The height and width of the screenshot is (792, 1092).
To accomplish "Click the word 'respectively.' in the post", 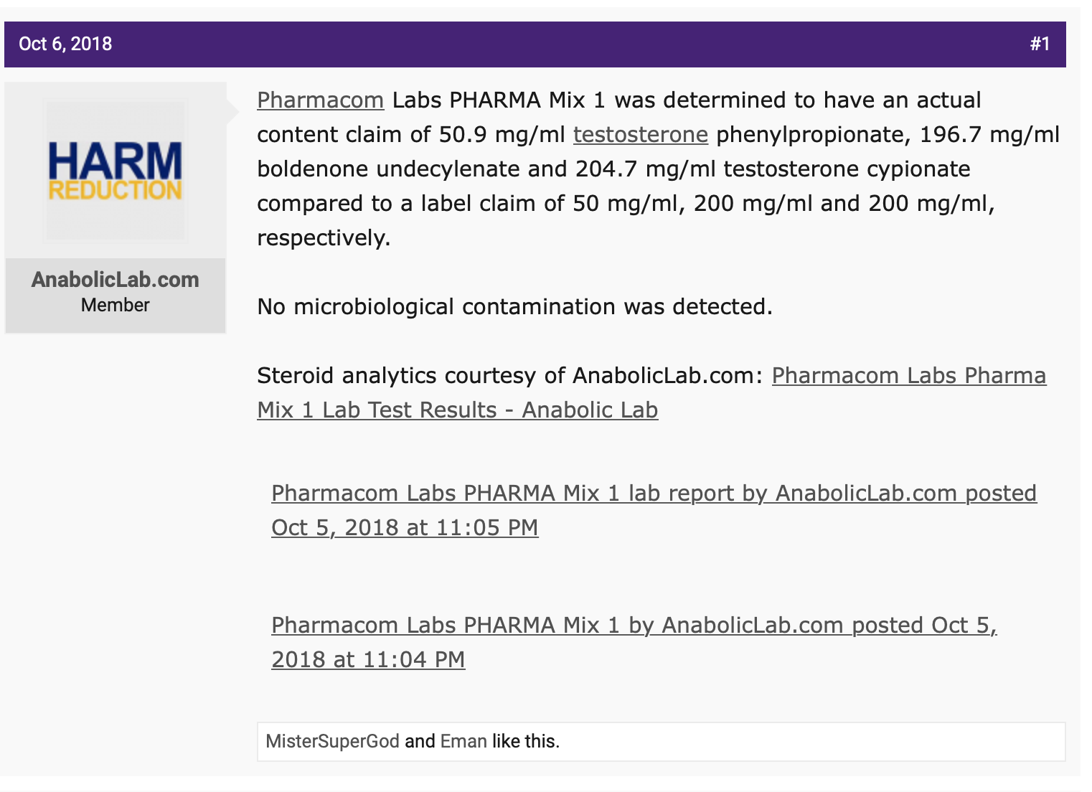I will click(324, 237).
